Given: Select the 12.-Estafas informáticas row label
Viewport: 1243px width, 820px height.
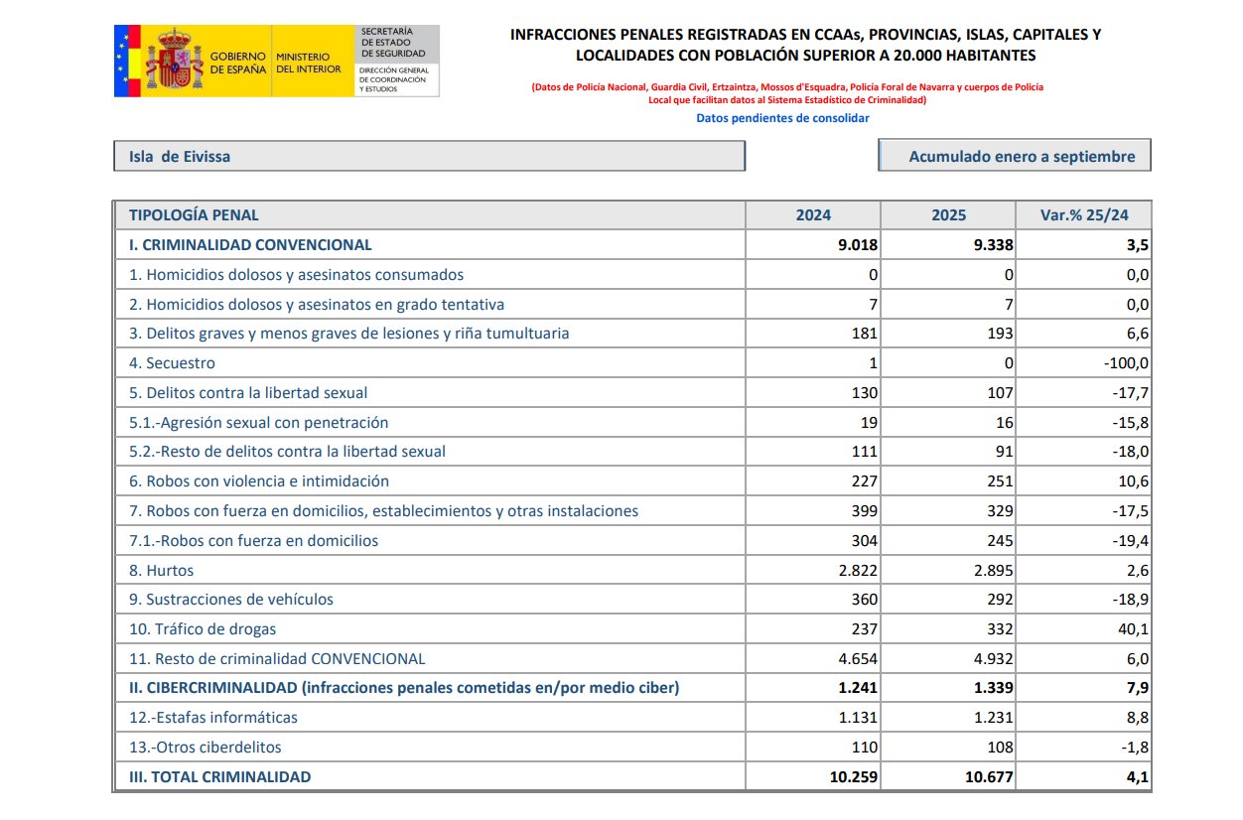Looking at the screenshot, I should [213, 718].
